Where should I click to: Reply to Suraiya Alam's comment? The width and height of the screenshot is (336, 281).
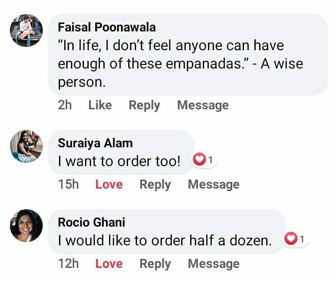(x=155, y=184)
